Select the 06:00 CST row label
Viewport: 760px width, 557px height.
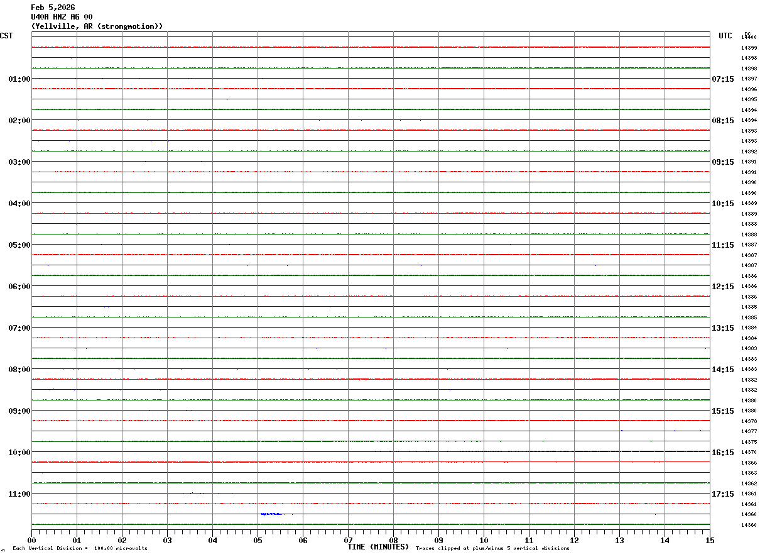[19, 287]
